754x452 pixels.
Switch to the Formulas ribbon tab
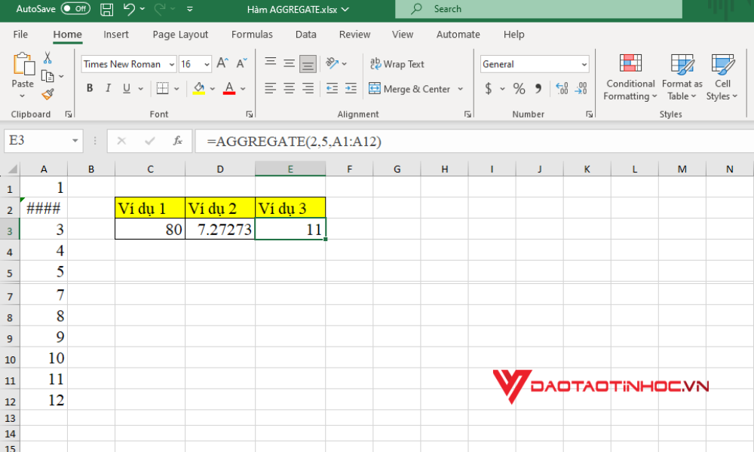(252, 34)
